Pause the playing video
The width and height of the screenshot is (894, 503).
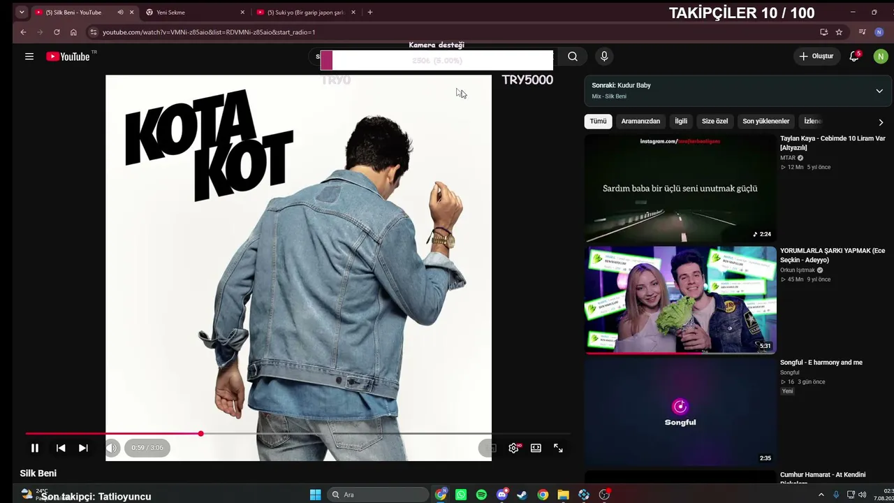35,448
